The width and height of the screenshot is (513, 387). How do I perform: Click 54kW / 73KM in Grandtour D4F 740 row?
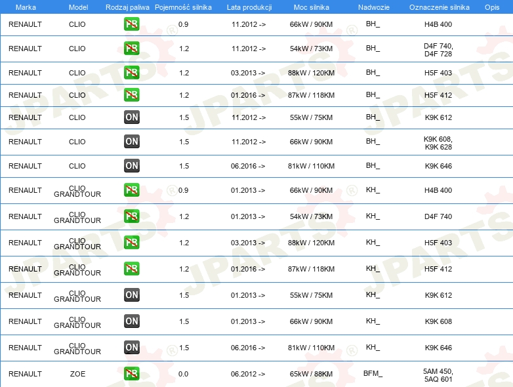point(311,216)
